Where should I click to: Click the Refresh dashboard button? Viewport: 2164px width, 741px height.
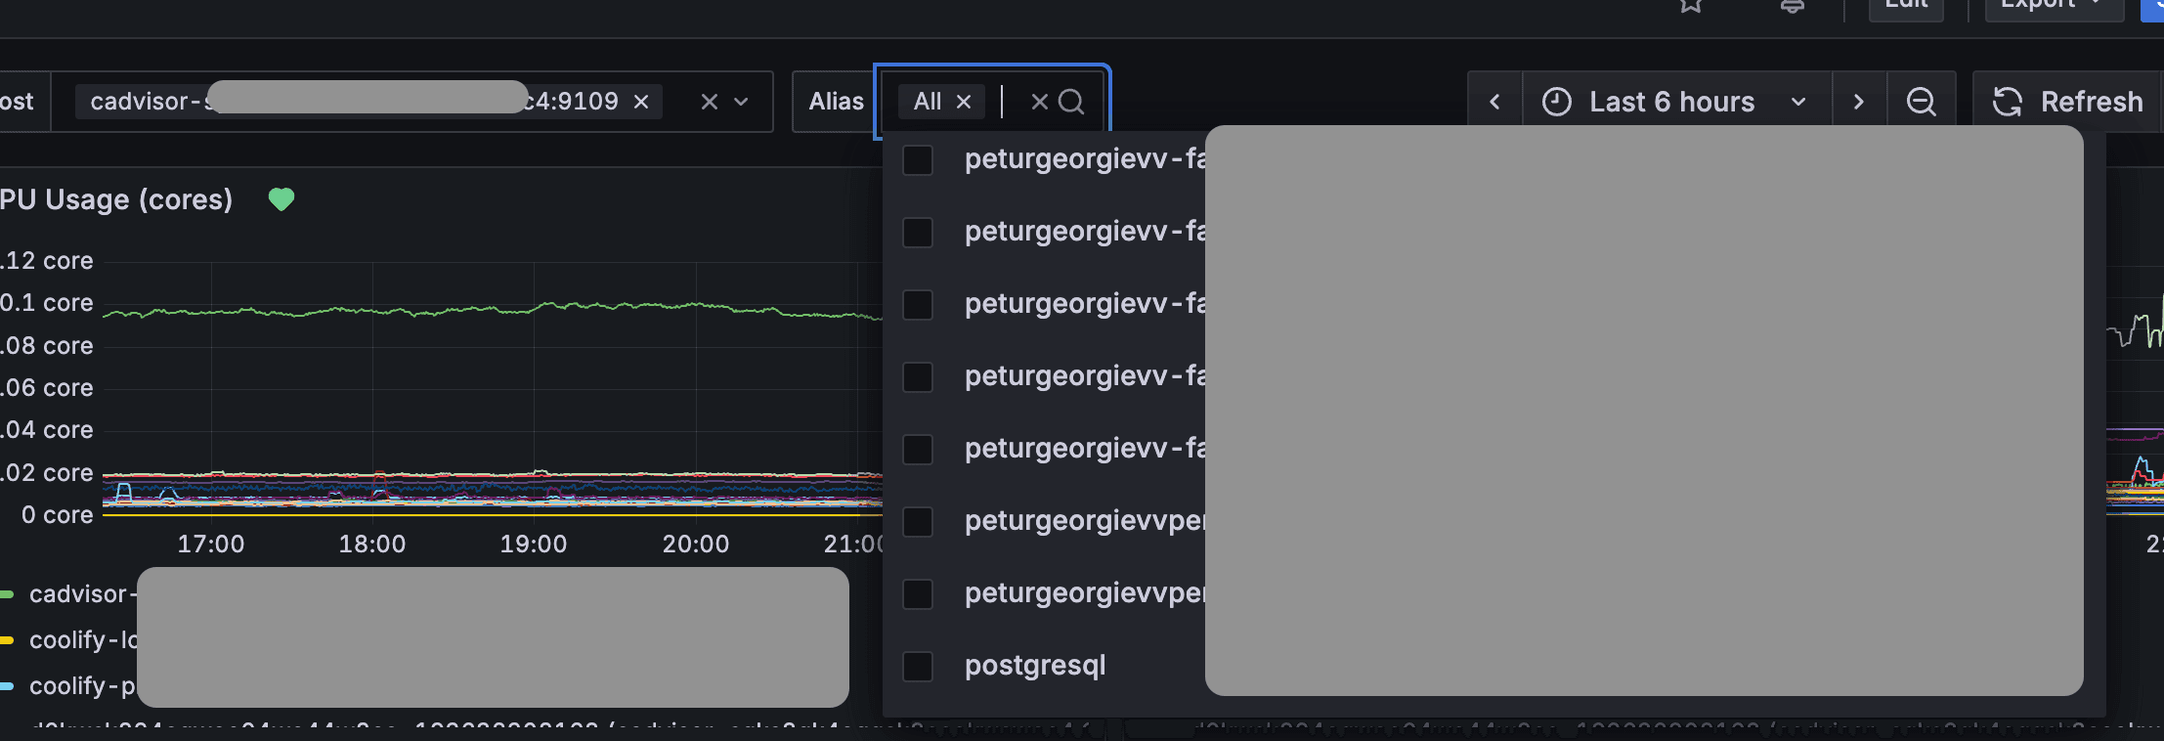click(2068, 102)
